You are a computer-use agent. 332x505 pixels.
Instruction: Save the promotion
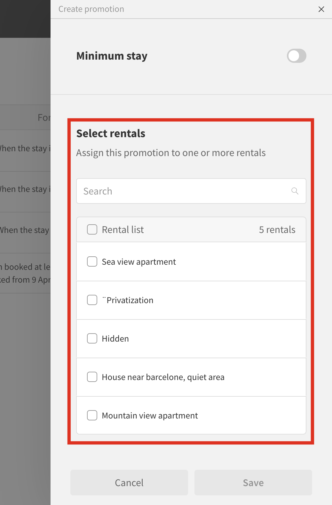pos(253,483)
